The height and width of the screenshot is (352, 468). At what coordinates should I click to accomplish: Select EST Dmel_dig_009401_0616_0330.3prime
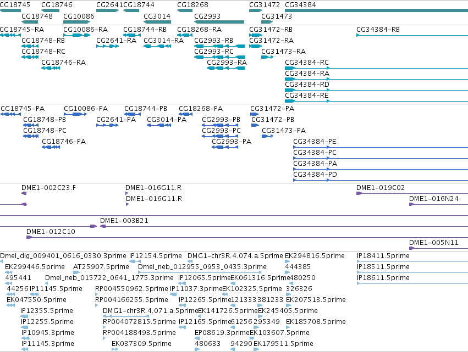63,256
